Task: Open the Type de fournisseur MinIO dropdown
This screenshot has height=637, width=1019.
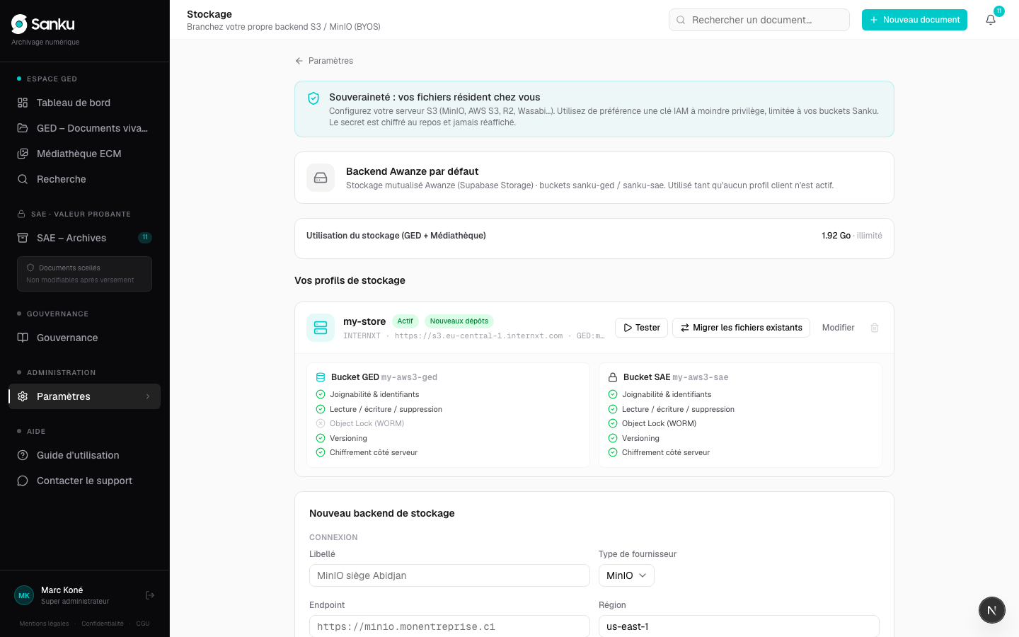Action: coord(626,575)
